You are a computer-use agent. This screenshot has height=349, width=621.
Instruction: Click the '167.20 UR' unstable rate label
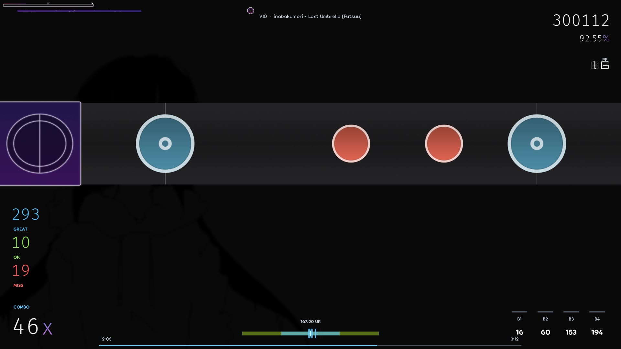tap(310, 322)
